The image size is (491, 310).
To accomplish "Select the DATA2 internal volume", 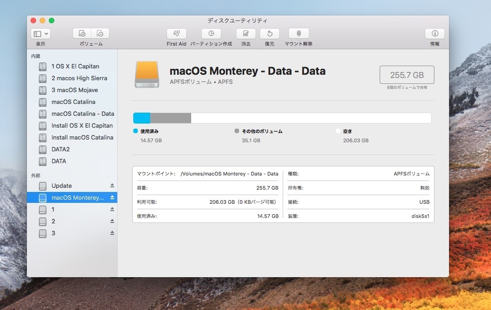I will click(x=60, y=149).
